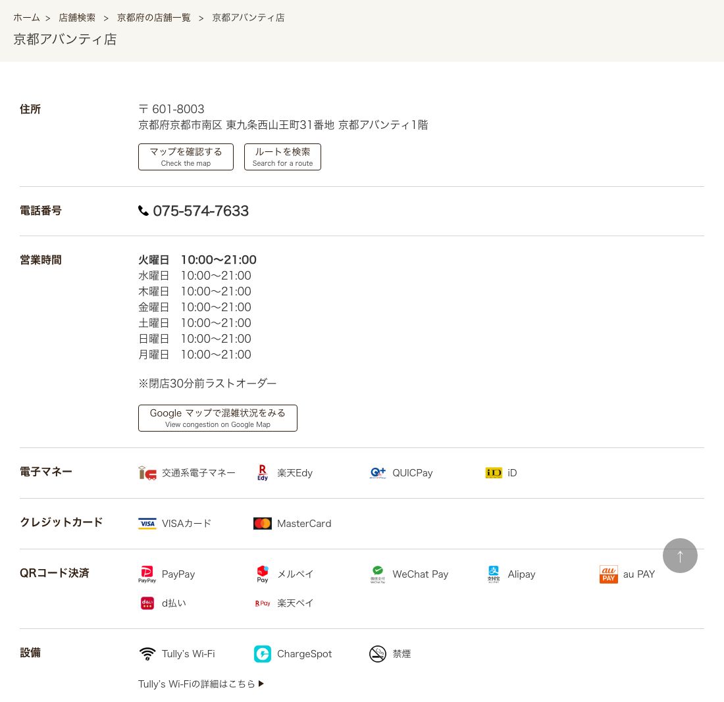Open ルートを検索 Search for a route
724x702 pixels.
tap(282, 157)
